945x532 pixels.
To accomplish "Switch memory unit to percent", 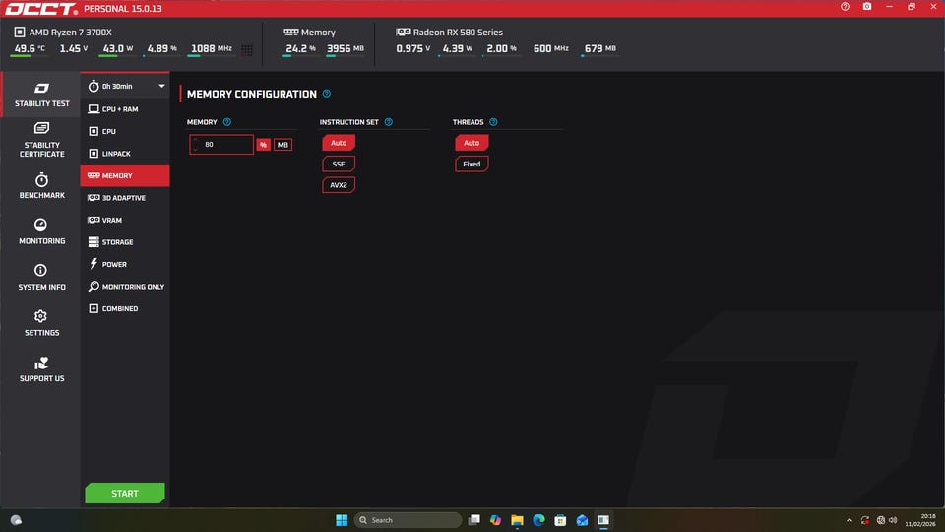I will [264, 145].
